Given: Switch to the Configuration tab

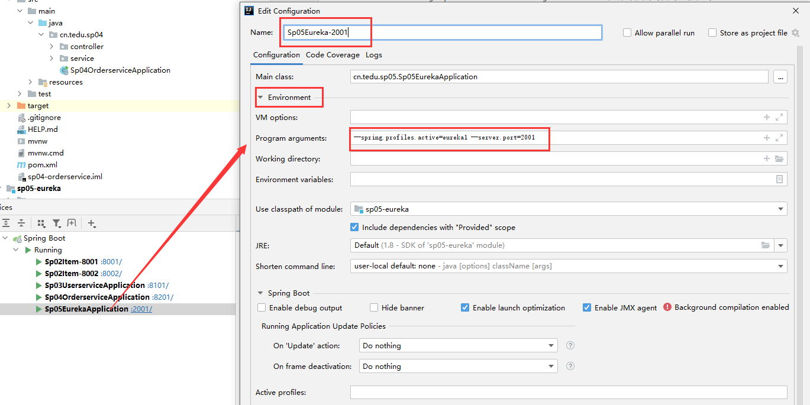Looking at the screenshot, I should (276, 54).
